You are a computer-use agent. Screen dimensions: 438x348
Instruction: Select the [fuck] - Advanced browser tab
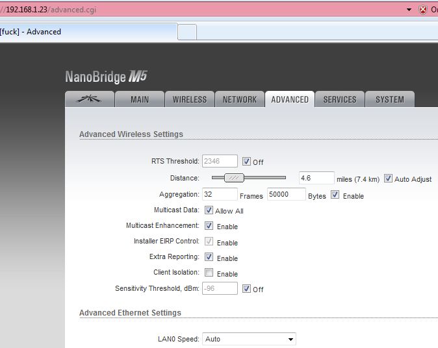(x=88, y=32)
